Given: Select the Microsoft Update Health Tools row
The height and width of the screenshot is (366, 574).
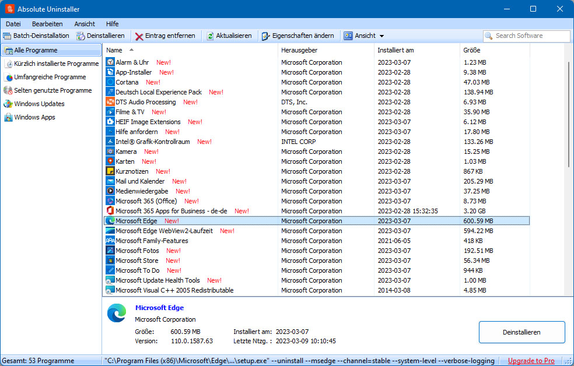Looking at the screenshot, I should [317, 280].
